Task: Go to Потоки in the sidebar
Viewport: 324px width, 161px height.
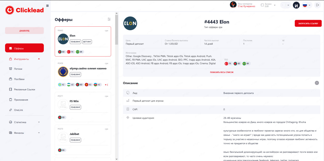Action: tap(18, 69)
